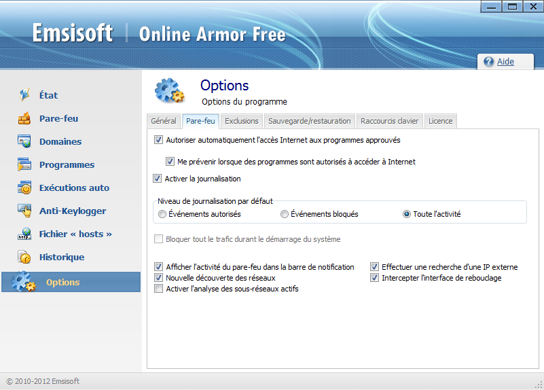Open the Programmes window icon
544x390 pixels.
pyautogui.click(x=24, y=164)
